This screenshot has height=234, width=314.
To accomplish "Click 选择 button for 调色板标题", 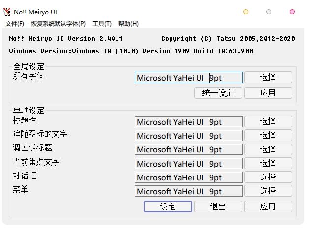I will coord(268,149).
